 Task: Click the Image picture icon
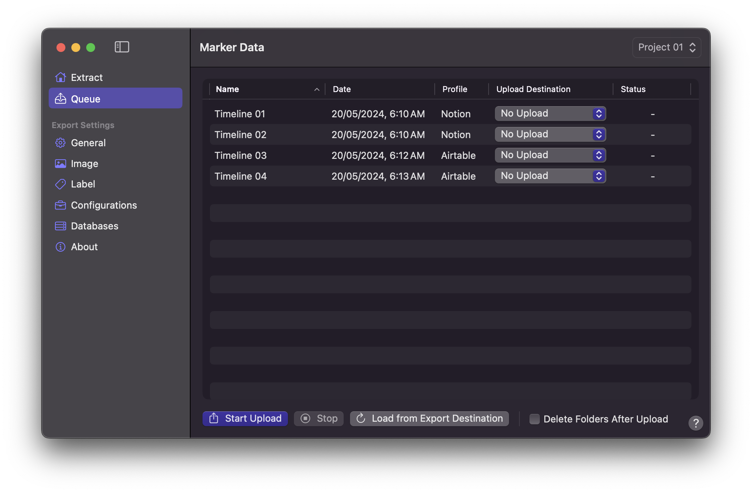tap(60, 164)
